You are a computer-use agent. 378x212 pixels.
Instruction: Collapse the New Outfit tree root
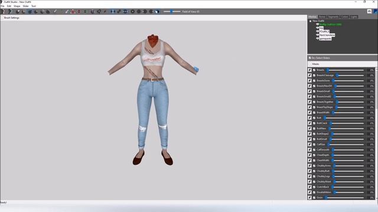pos(310,21)
